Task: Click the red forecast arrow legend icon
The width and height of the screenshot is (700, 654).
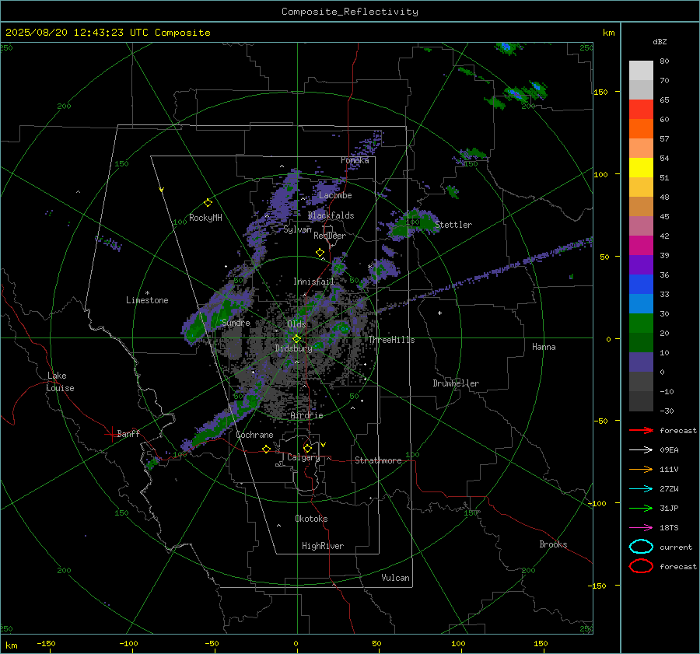Action: [x=641, y=430]
